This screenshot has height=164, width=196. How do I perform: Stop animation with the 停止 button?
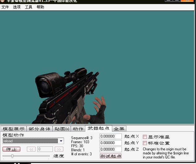tap(11, 149)
